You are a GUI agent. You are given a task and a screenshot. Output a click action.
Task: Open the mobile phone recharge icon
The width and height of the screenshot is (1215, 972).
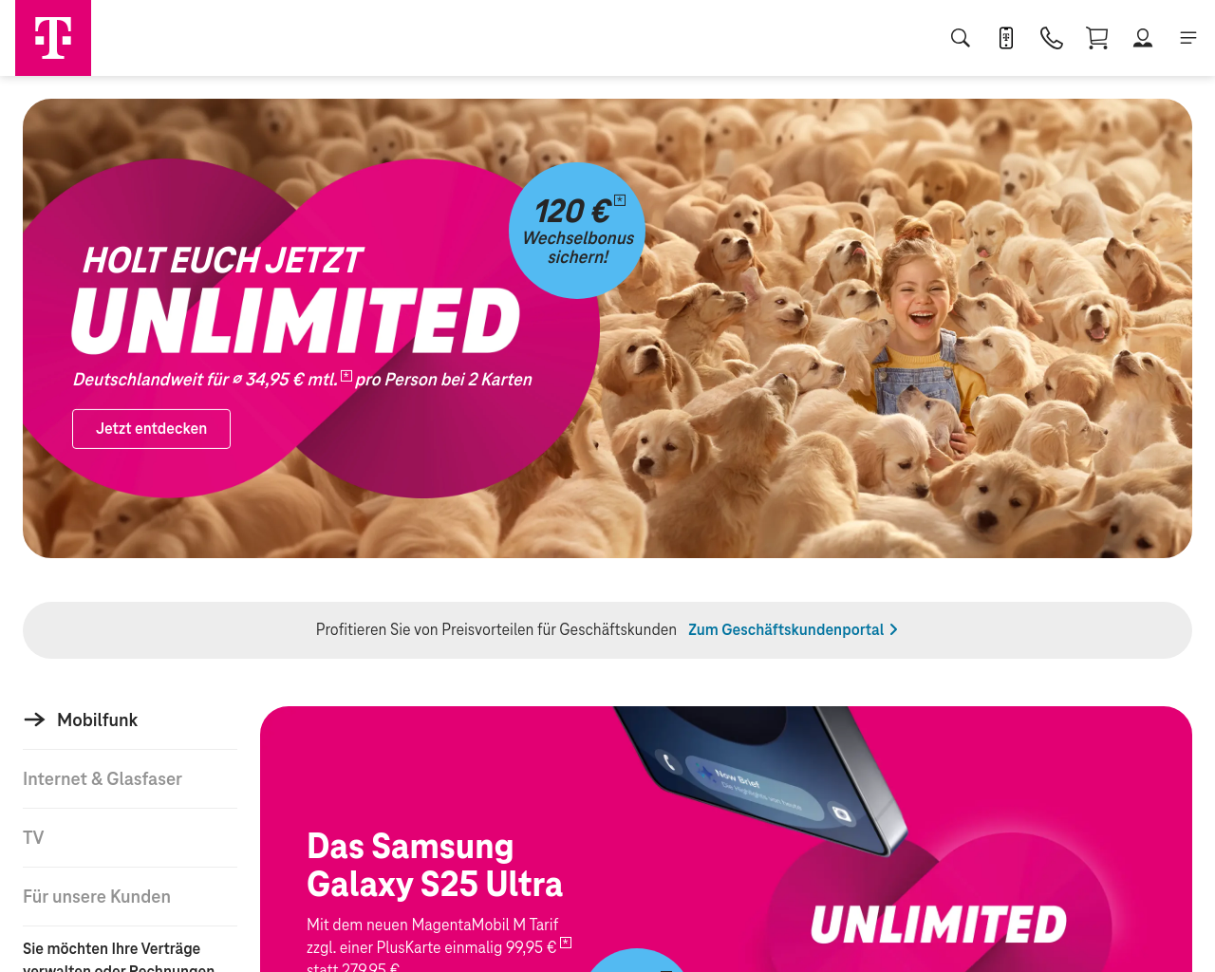click(1006, 38)
